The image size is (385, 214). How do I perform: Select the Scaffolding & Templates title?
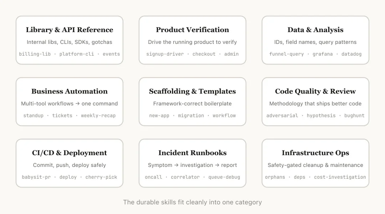click(192, 91)
